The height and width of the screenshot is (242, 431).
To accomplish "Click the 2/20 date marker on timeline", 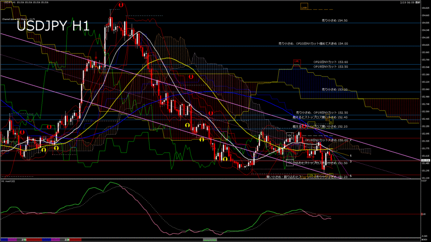I will click(67, 240).
